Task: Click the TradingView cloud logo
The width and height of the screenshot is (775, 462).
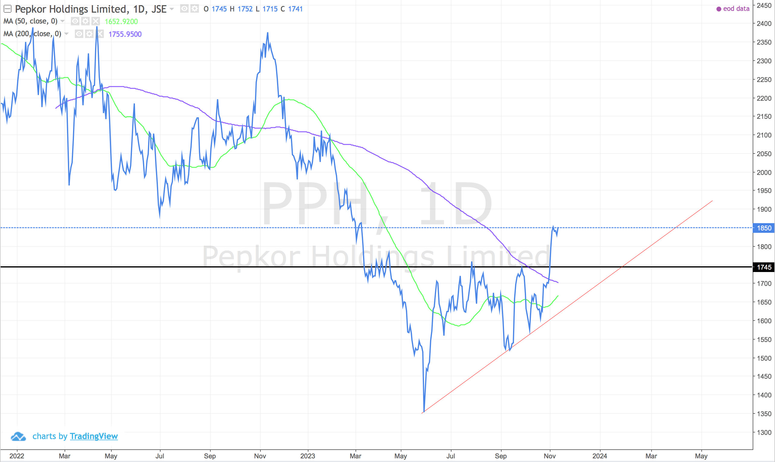Action: click(x=18, y=436)
